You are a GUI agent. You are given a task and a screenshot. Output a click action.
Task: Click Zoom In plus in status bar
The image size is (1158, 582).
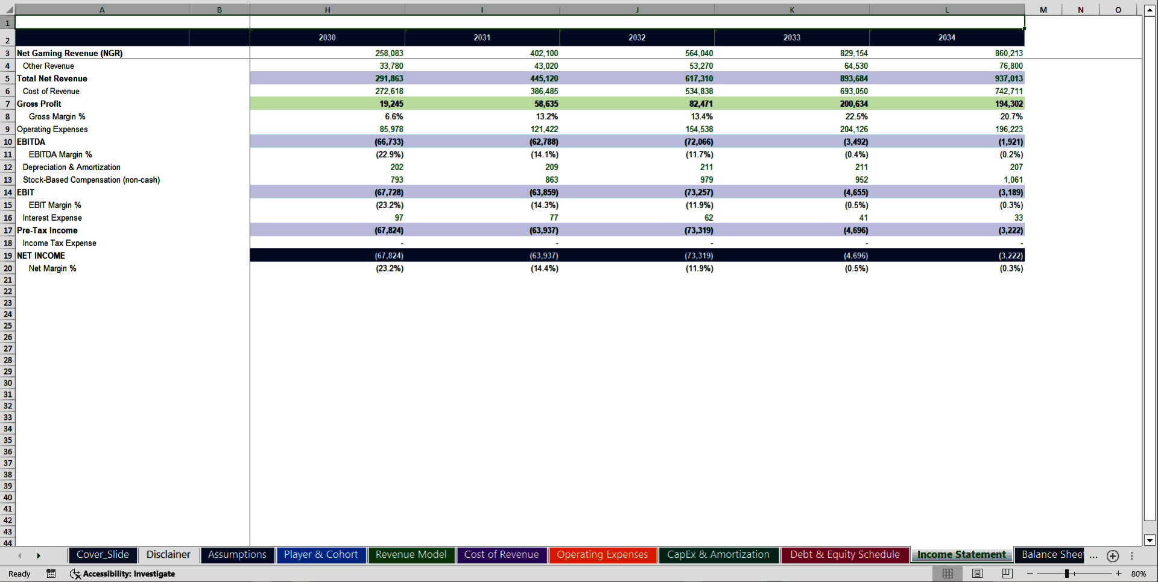1118,574
